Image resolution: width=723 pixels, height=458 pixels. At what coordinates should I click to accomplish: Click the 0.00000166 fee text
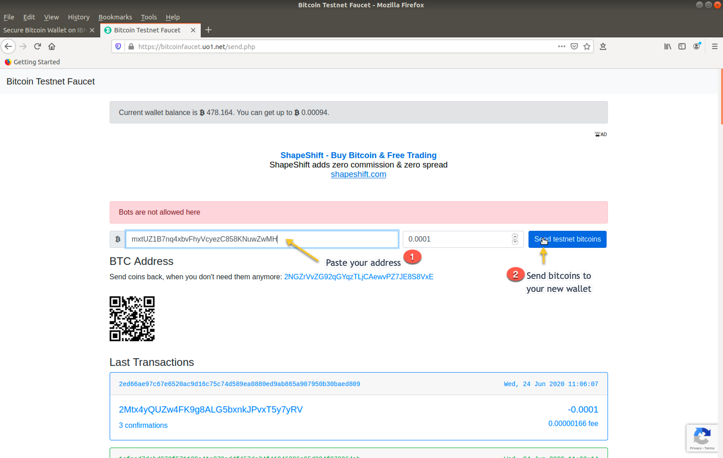(x=573, y=423)
